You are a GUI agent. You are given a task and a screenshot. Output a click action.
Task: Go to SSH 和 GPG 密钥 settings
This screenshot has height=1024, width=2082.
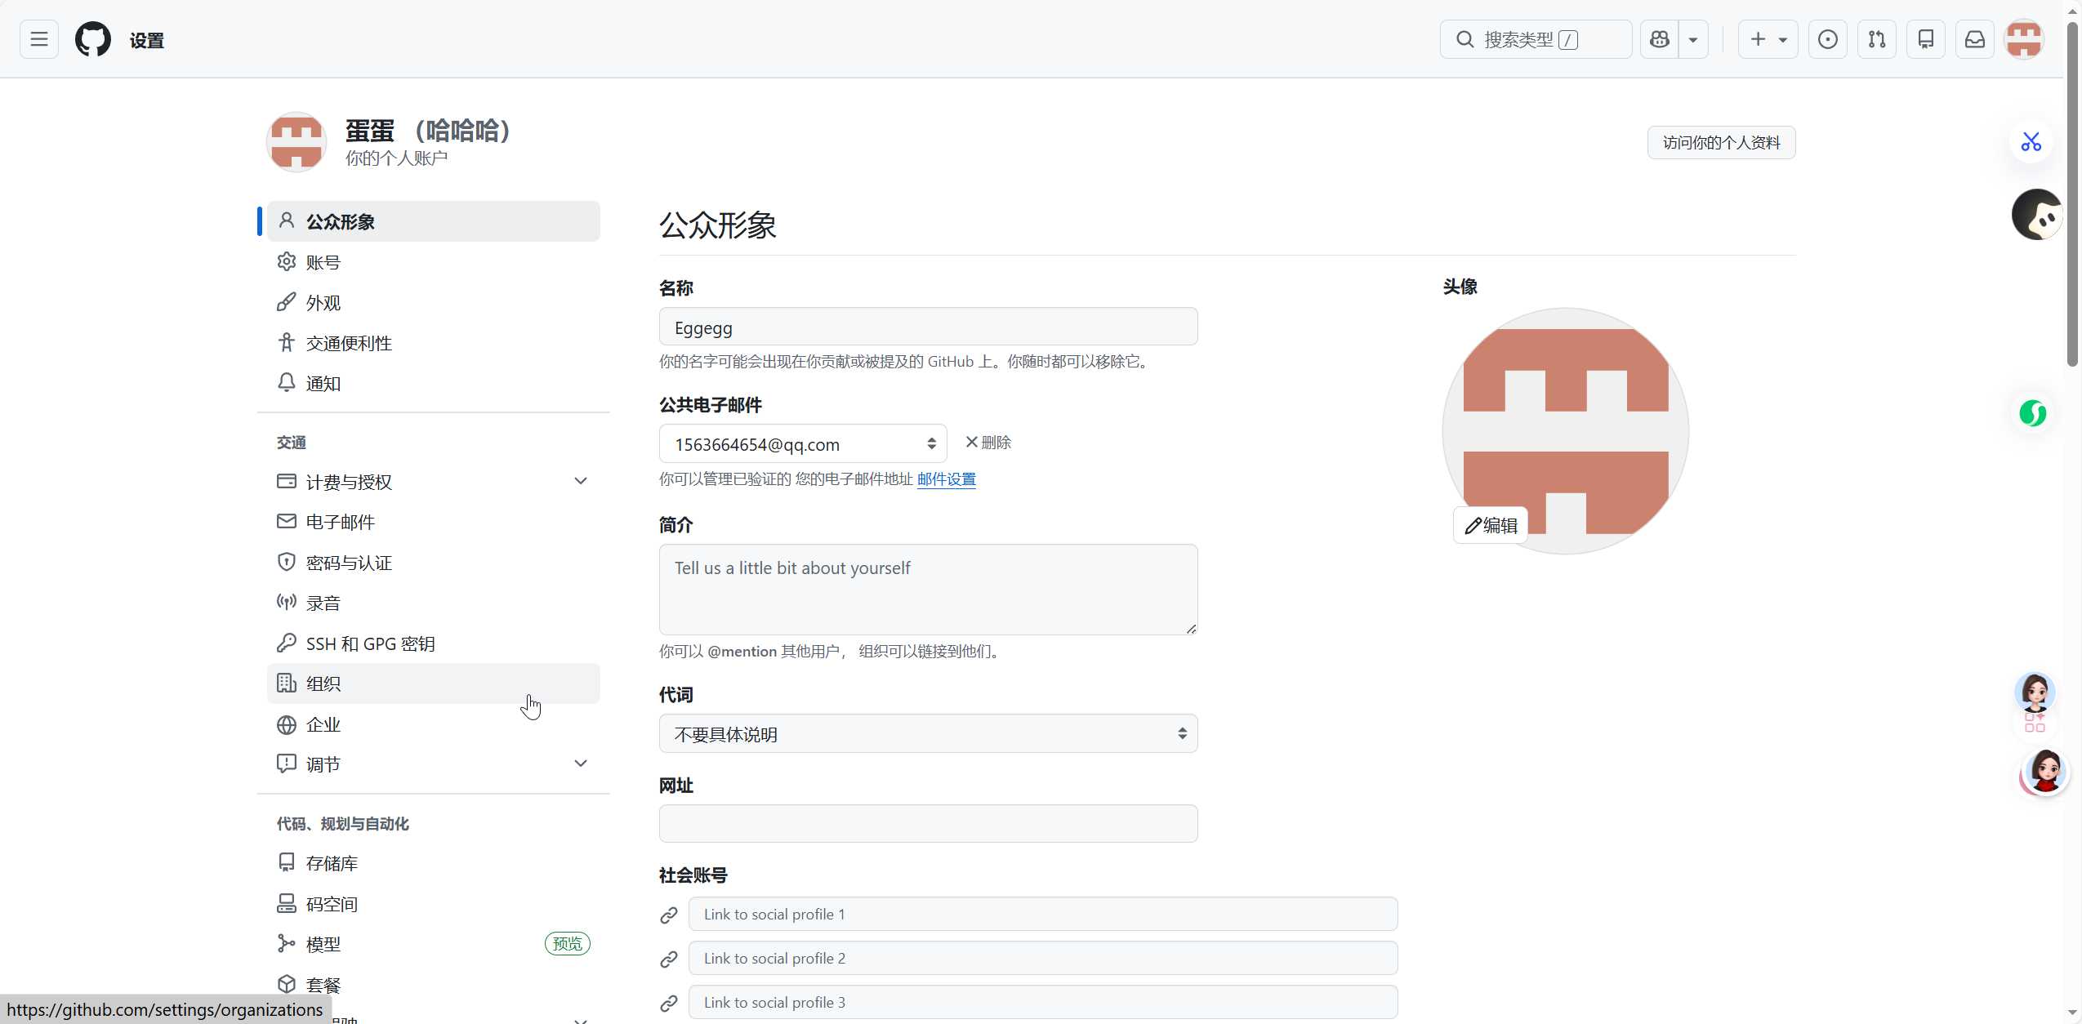[x=370, y=643]
